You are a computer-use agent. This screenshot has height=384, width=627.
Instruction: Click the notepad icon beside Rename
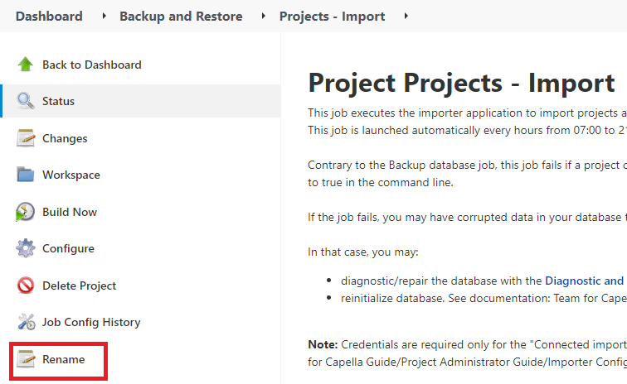click(x=26, y=359)
